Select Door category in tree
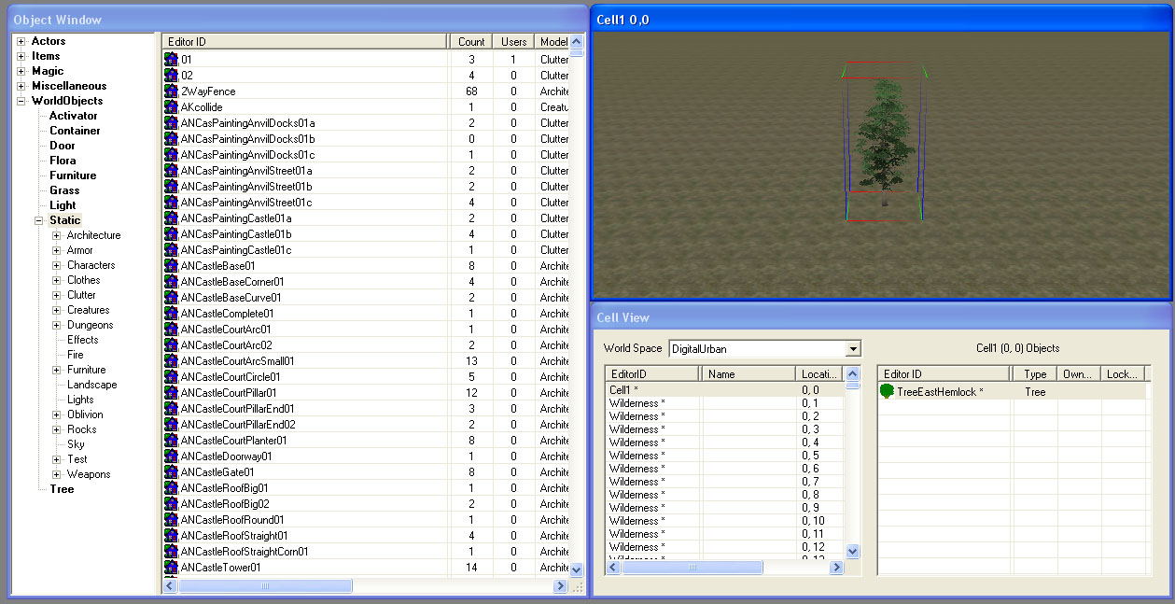This screenshot has width=1175, height=604. [x=63, y=146]
